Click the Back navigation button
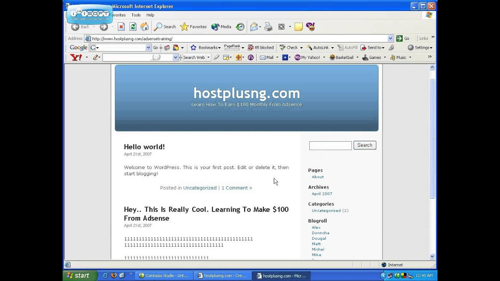Screen dimensions: 500x281 pyautogui.click(x=80, y=27)
